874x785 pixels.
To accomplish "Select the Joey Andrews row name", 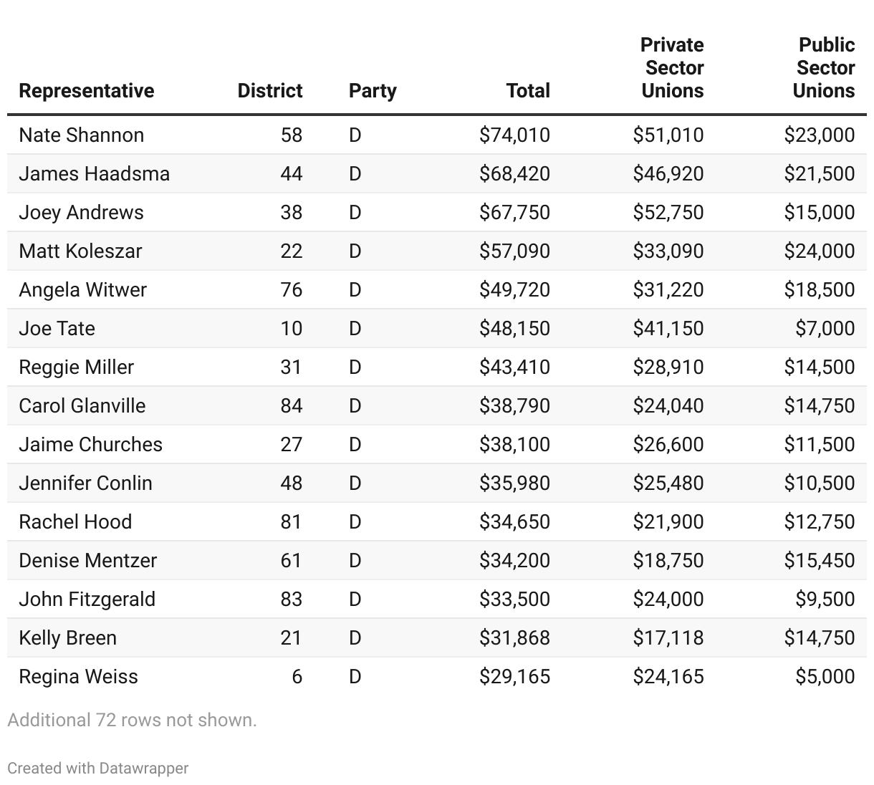I will point(81,213).
